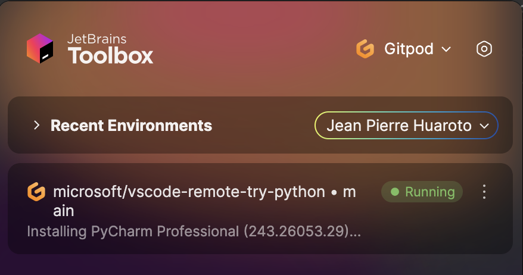Open the Jean Pierre Huaroto dropdown
This screenshot has width=523, height=275.
(x=406, y=126)
